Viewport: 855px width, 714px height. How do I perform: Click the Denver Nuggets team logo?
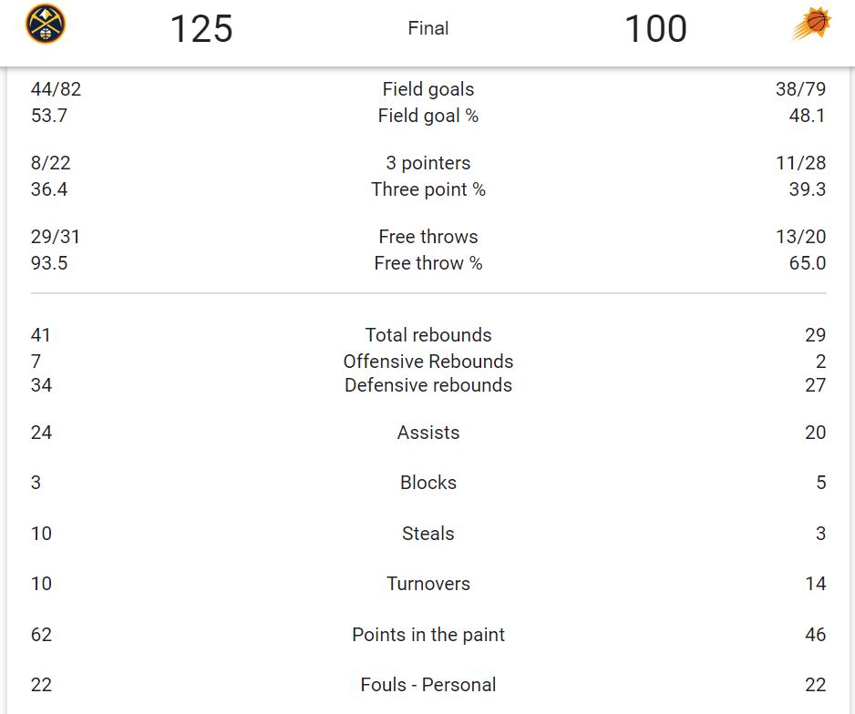pos(46,25)
